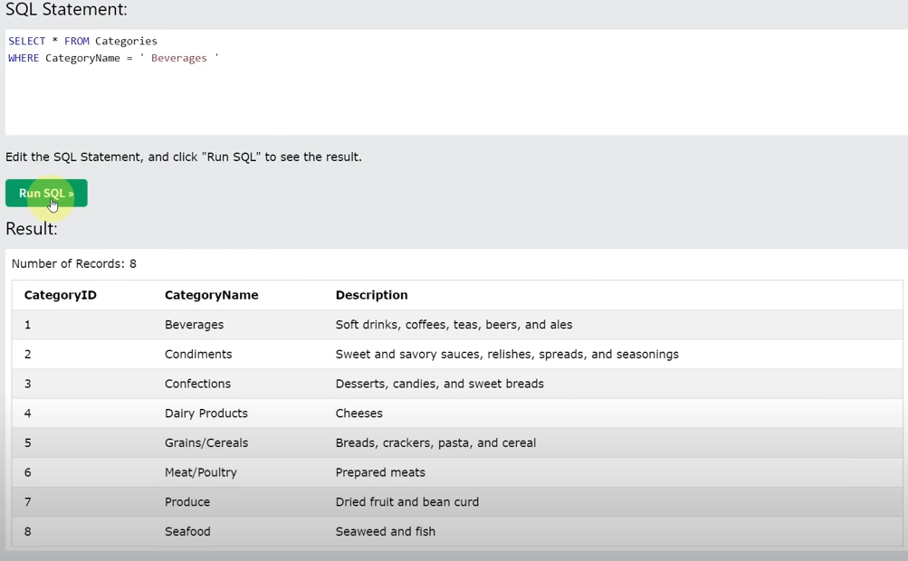Click the Cheeses description cell

point(359,414)
